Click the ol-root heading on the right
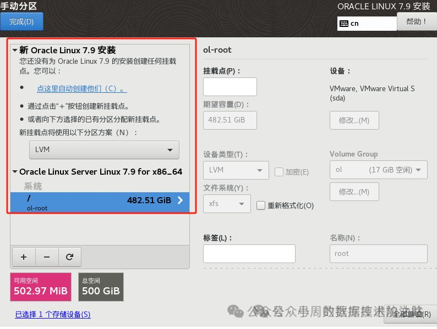The height and width of the screenshot is (329, 437). click(217, 50)
